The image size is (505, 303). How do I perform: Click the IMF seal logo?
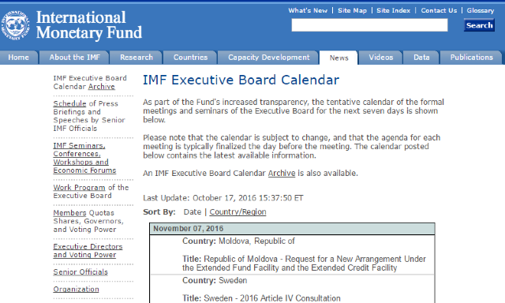[15, 25]
